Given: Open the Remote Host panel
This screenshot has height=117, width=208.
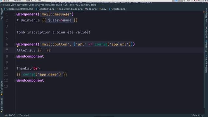Looking at the screenshot, I should coord(206,16).
